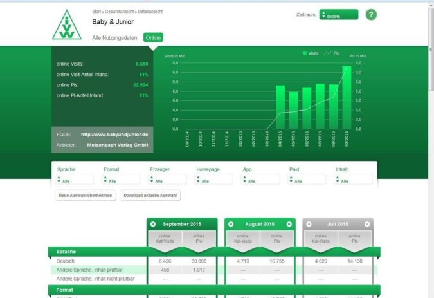Image resolution: width=434 pixels, height=298 pixels.
Task: Go to previous month from Juli 2015
Action: tap(309, 224)
